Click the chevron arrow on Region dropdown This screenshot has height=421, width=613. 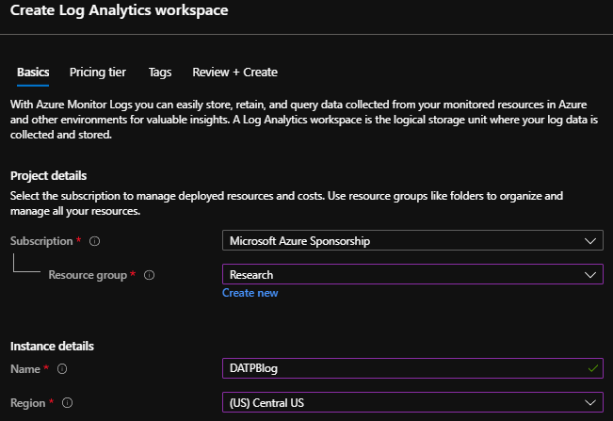(x=590, y=403)
